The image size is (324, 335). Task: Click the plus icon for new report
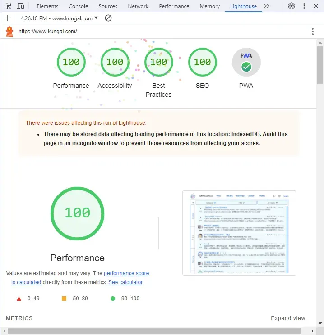pos(8,18)
